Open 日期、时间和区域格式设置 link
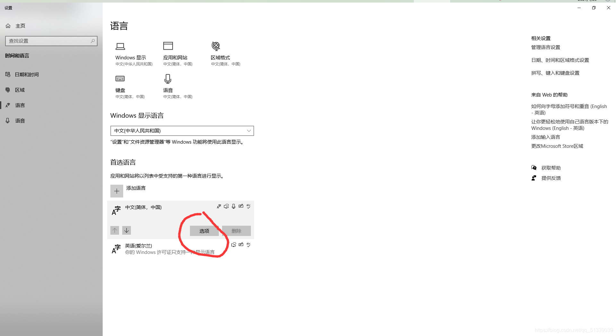The width and height of the screenshot is (616, 336). (560, 60)
